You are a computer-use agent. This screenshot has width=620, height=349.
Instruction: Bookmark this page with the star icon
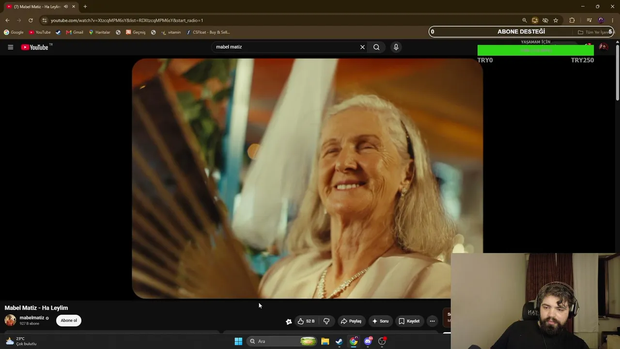tap(556, 20)
